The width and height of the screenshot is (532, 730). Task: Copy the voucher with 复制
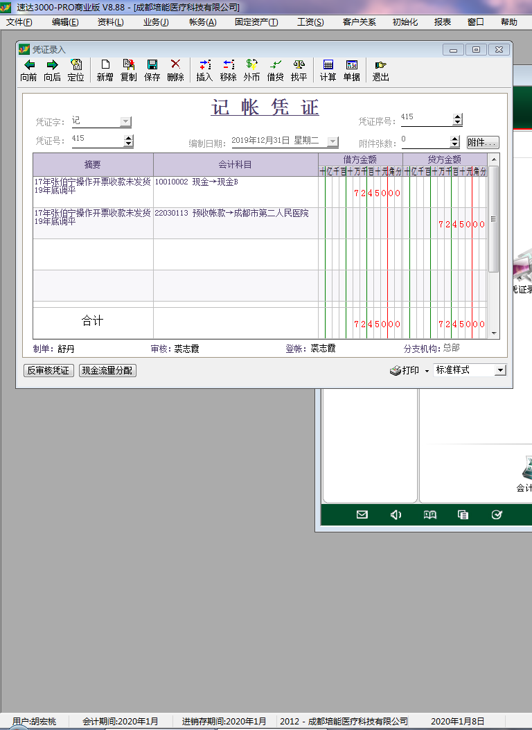(128, 70)
